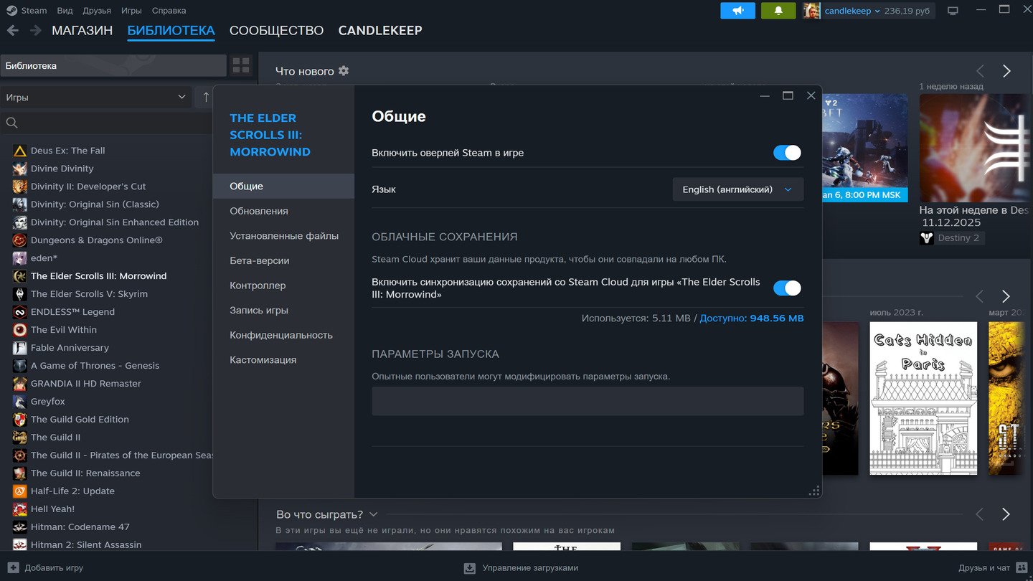Viewport: 1033px width, 581px height.
Task: Click the Доступно: 948.56 MB link
Action: pyautogui.click(x=751, y=318)
